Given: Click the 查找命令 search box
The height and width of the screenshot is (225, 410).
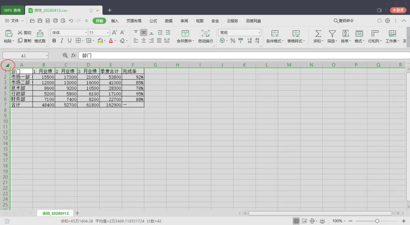Looking at the screenshot, I should pos(344,20).
